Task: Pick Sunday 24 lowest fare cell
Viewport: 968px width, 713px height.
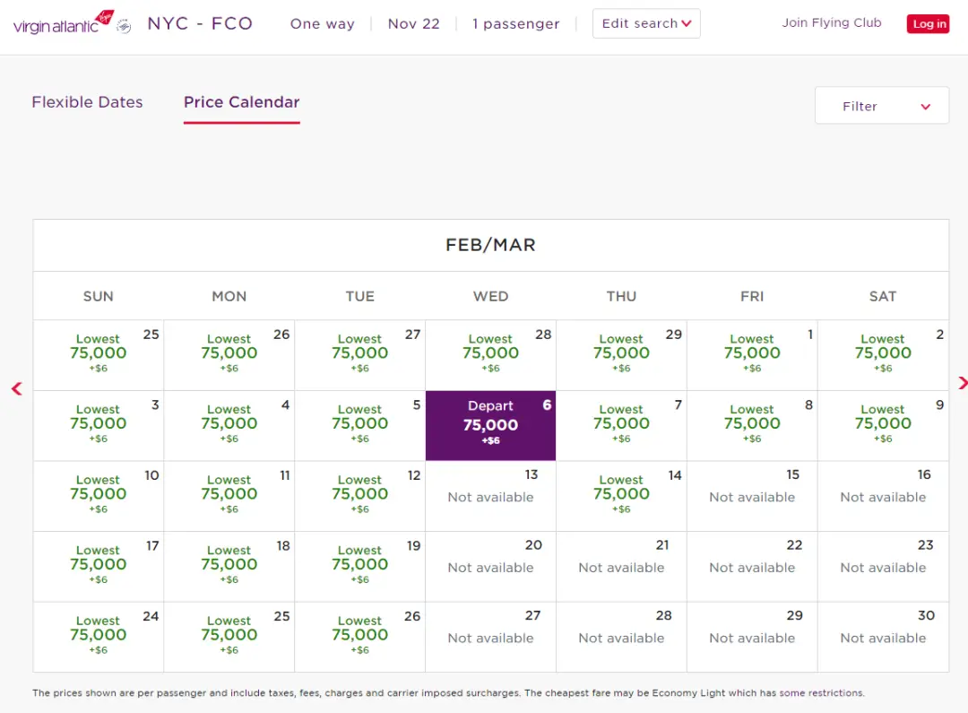Action: [x=99, y=636]
